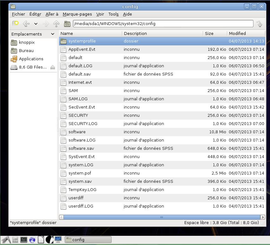Go up to the parent folder
The width and height of the screenshot is (270, 245).
[x=56, y=23]
